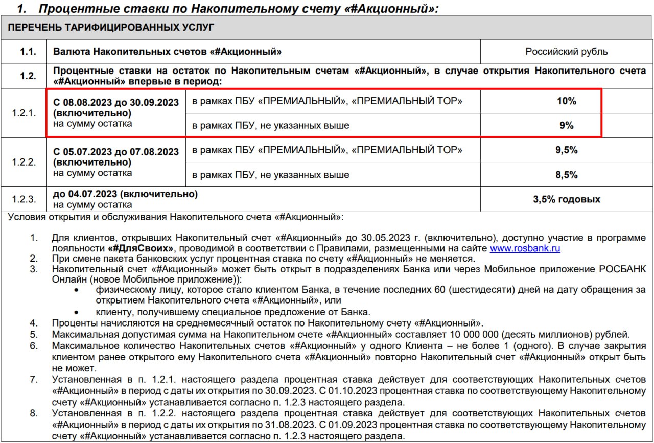Click the bullet starting "физическому лицу, которое стало клиентом"
The width and height of the screenshot is (654, 443).
(x=370, y=295)
